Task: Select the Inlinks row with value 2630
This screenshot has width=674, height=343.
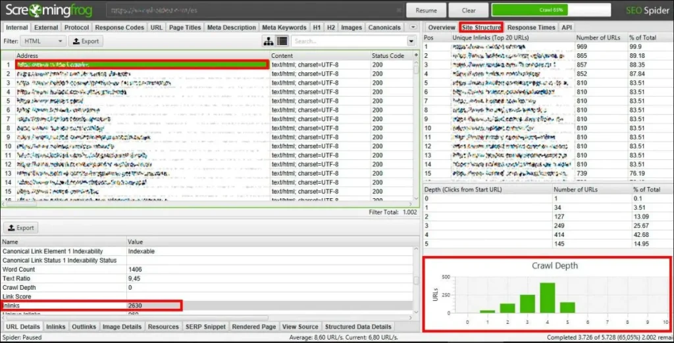Action: tap(91, 305)
